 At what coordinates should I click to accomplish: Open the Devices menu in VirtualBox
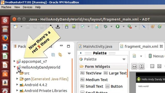[28, 7]
